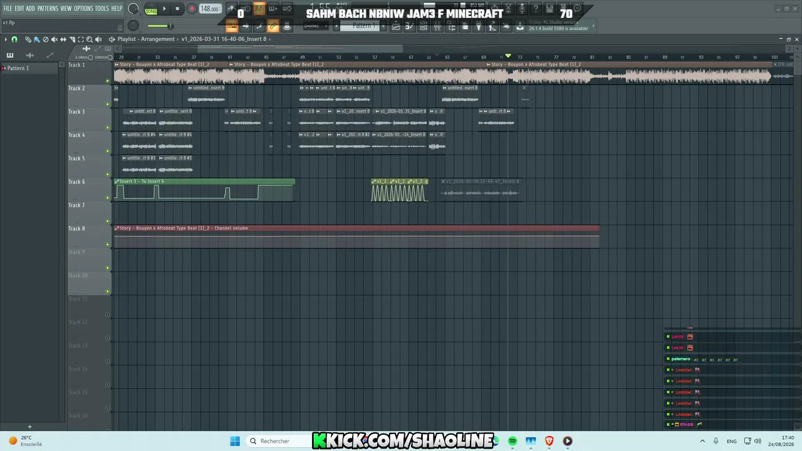Open the VIEW menu
The image size is (802, 451).
click(x=66, y=9)
